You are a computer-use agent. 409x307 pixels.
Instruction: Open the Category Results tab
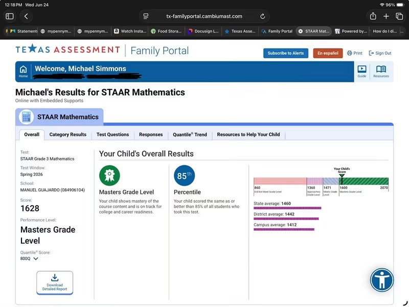tap(68, 135)
